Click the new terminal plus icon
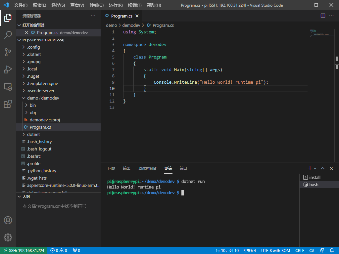Screen dimensions: 339x254 pos(310,168)
